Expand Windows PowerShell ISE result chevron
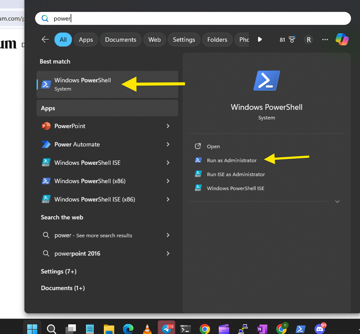The image size is (360, 334). [x=168, y=163]
